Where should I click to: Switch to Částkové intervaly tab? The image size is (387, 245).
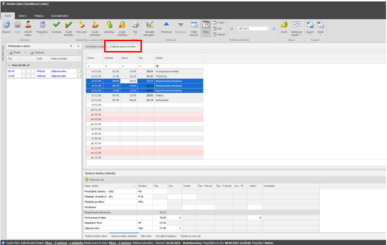[x=191, y=236]
